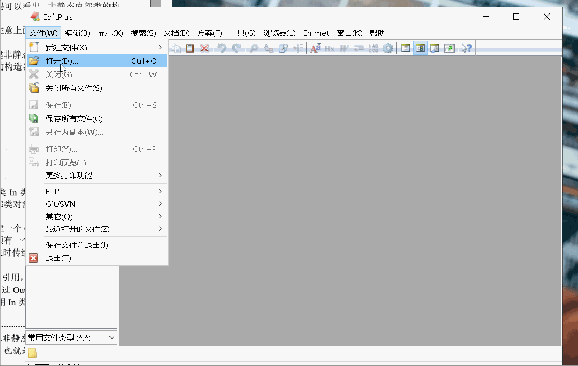Click the Find in Files icon
Image resolution: width=578 pixels, height=366 pixels.
pos(283,48)
